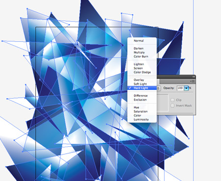Screen dimensions: 221x181
Task: Enable the Invert Mask checkbox
Action: (x=172, y=105)
